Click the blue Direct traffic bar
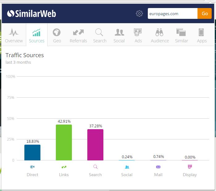 point(32,152)
